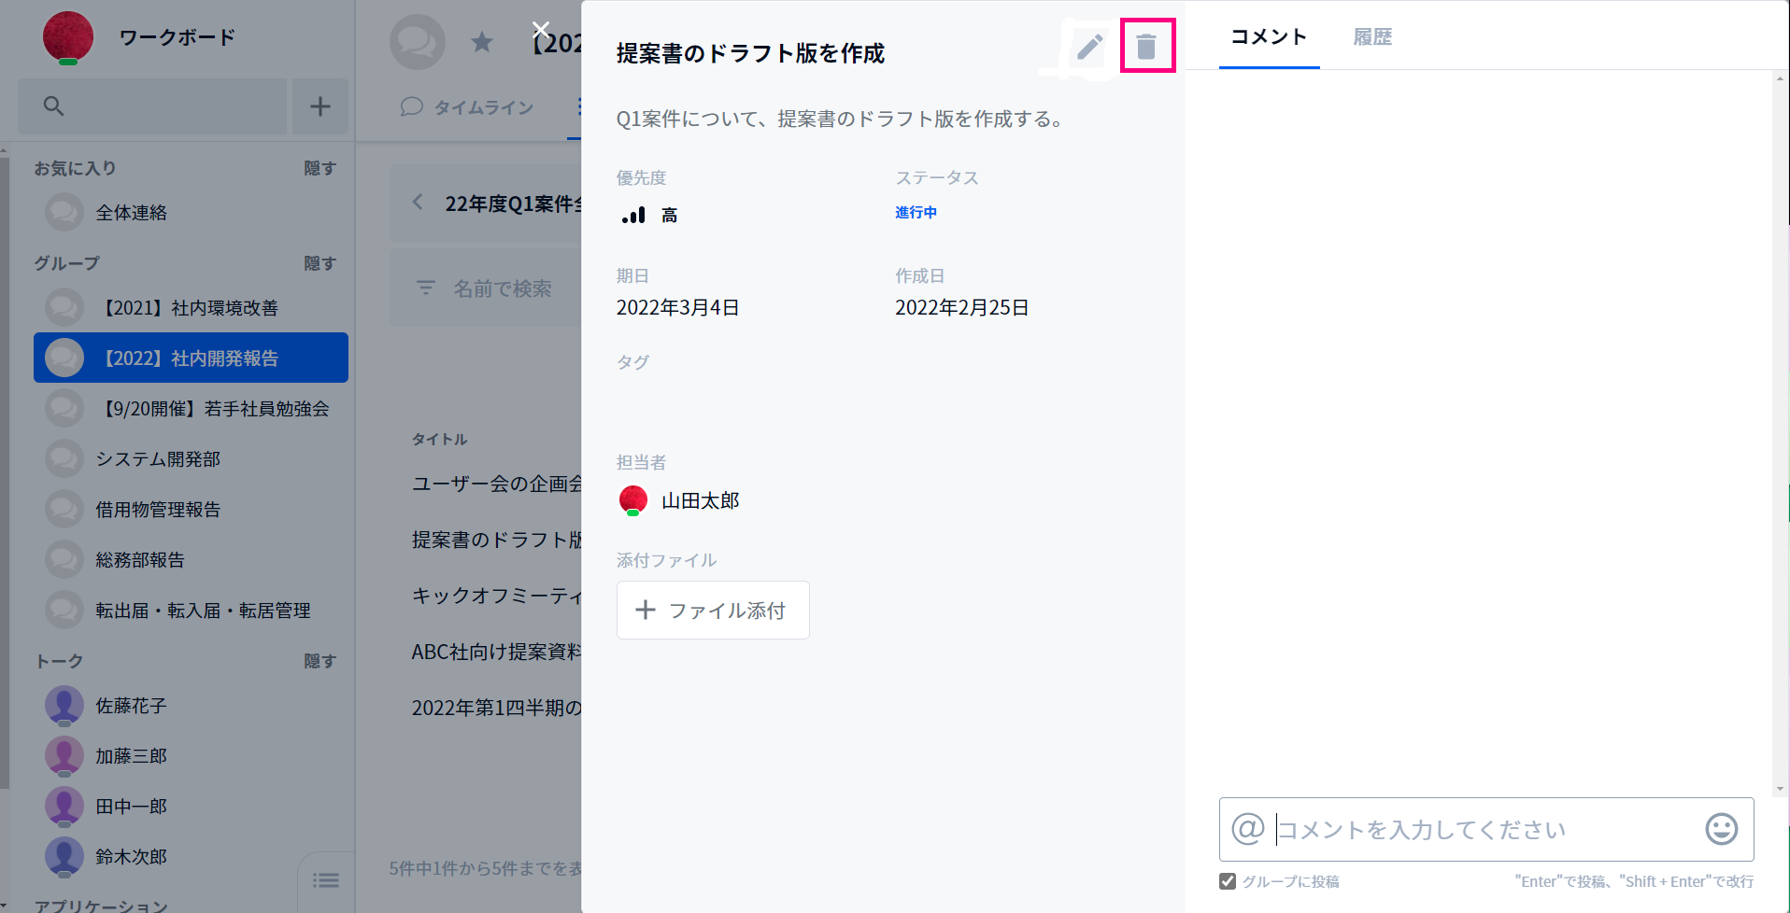Click the ファイル添付 button
This screenshot has width=1790, height=913.
pos(713,611)
